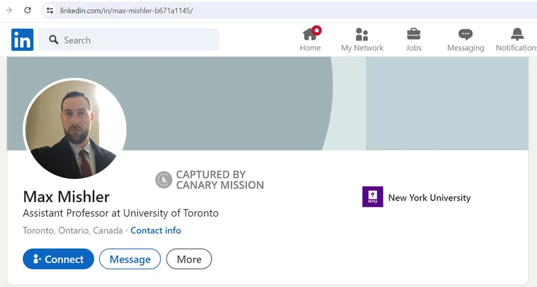
Task: Open Jobs from the briefcase icon
Action: [x=413, y=34]
